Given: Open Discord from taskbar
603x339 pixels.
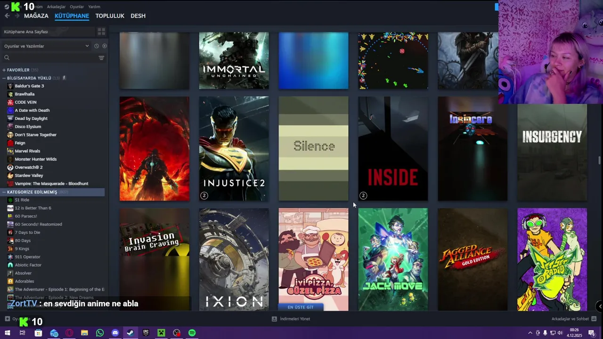Looking at the screenshot, I should (115, 333).
